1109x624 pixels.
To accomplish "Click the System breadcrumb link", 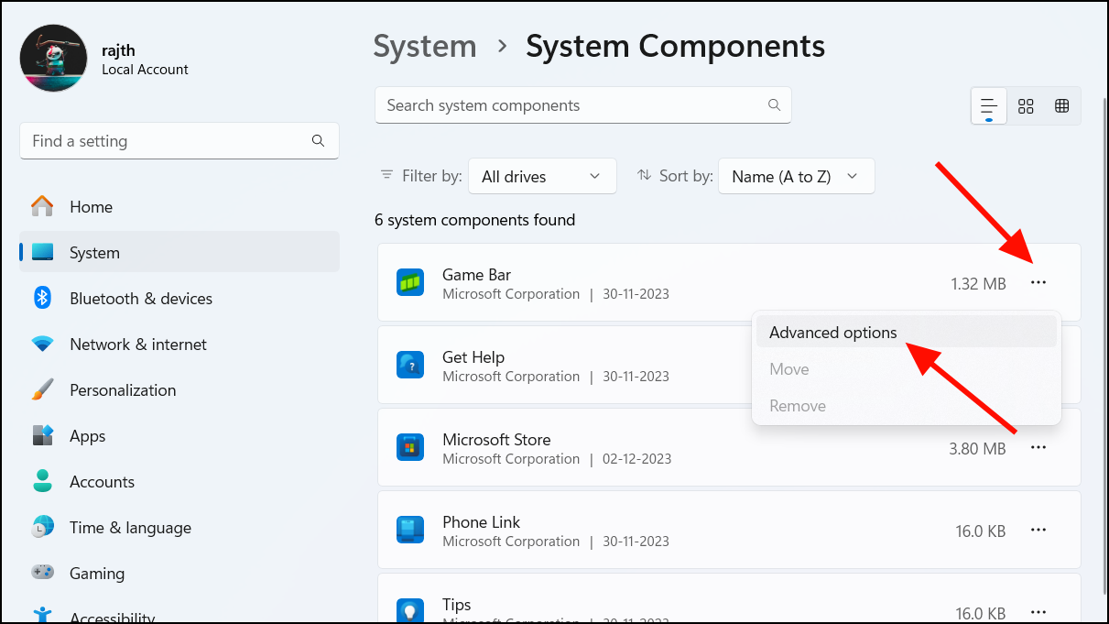I will tap(425, 46).
